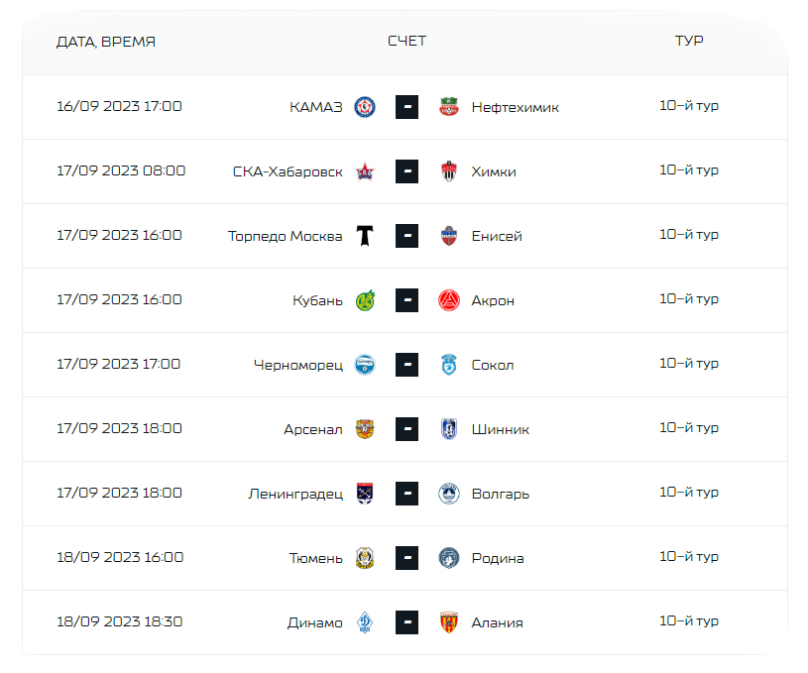The width and height of the screenshot is (808, 673).
Task: Click the Кубань green emblem
Action: [365, 300]
